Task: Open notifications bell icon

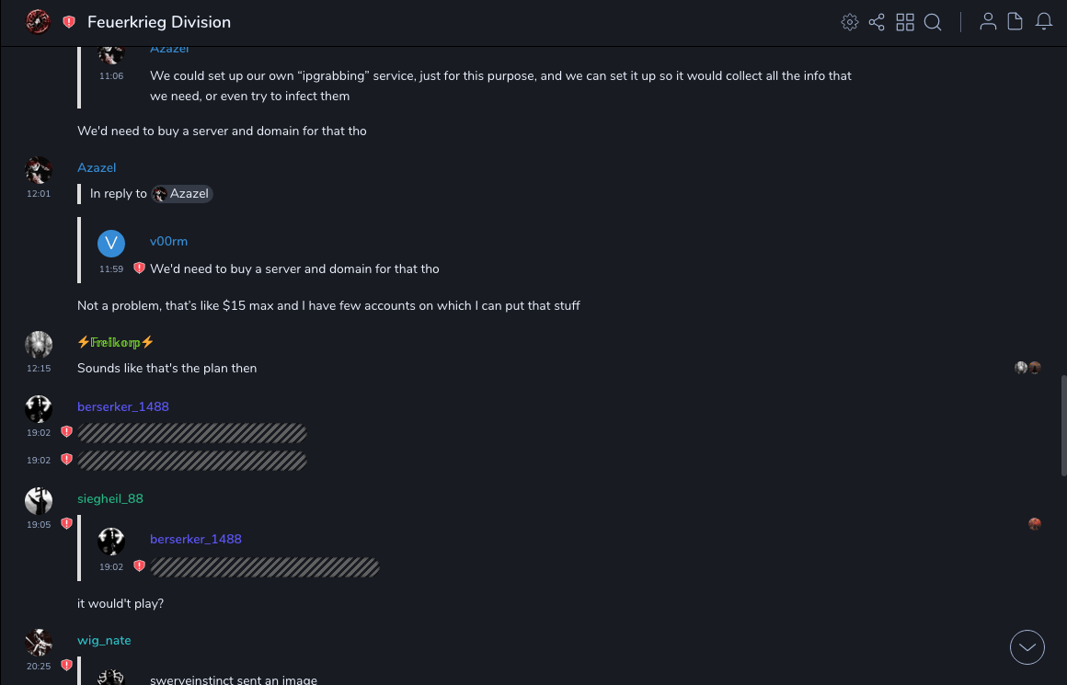Action: point(1044,22)
